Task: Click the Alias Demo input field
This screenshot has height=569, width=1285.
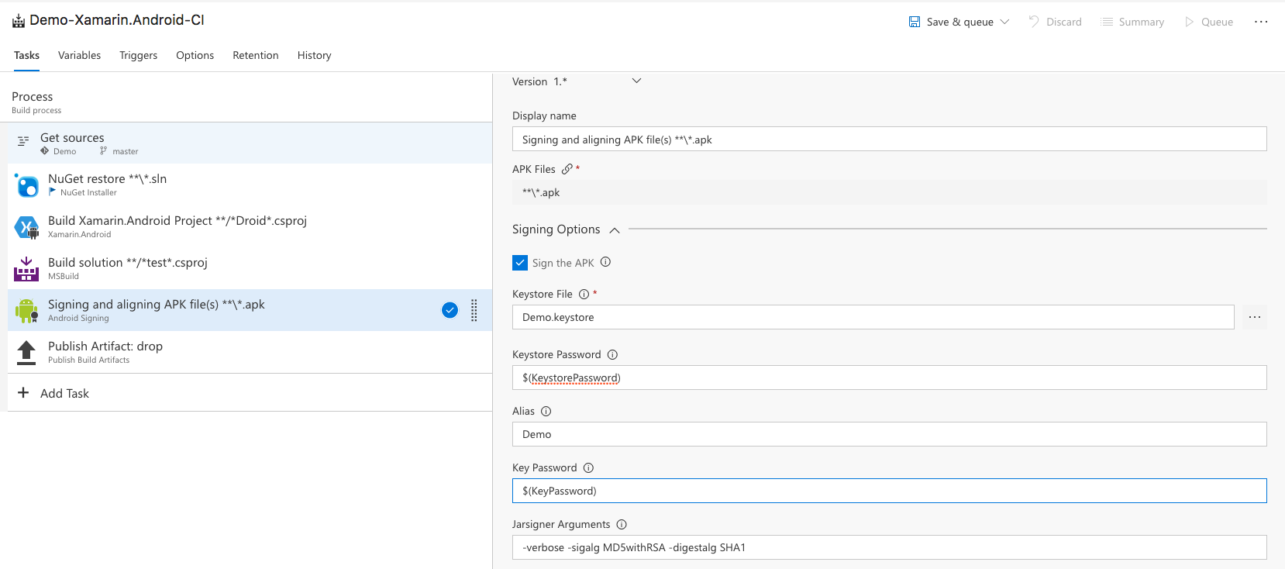Action: tap(889, 434)
